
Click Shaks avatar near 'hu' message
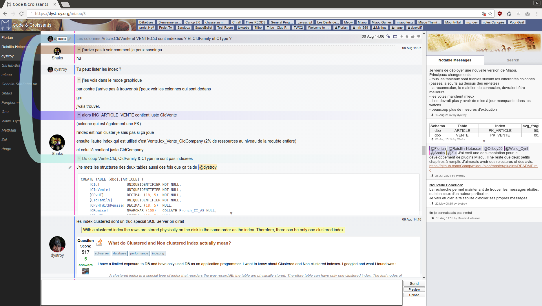coord(57,51)
